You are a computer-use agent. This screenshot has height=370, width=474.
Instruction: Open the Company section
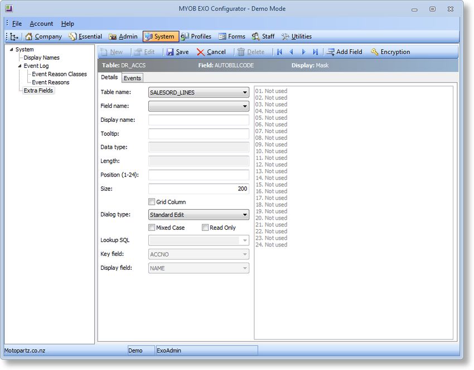43,37
